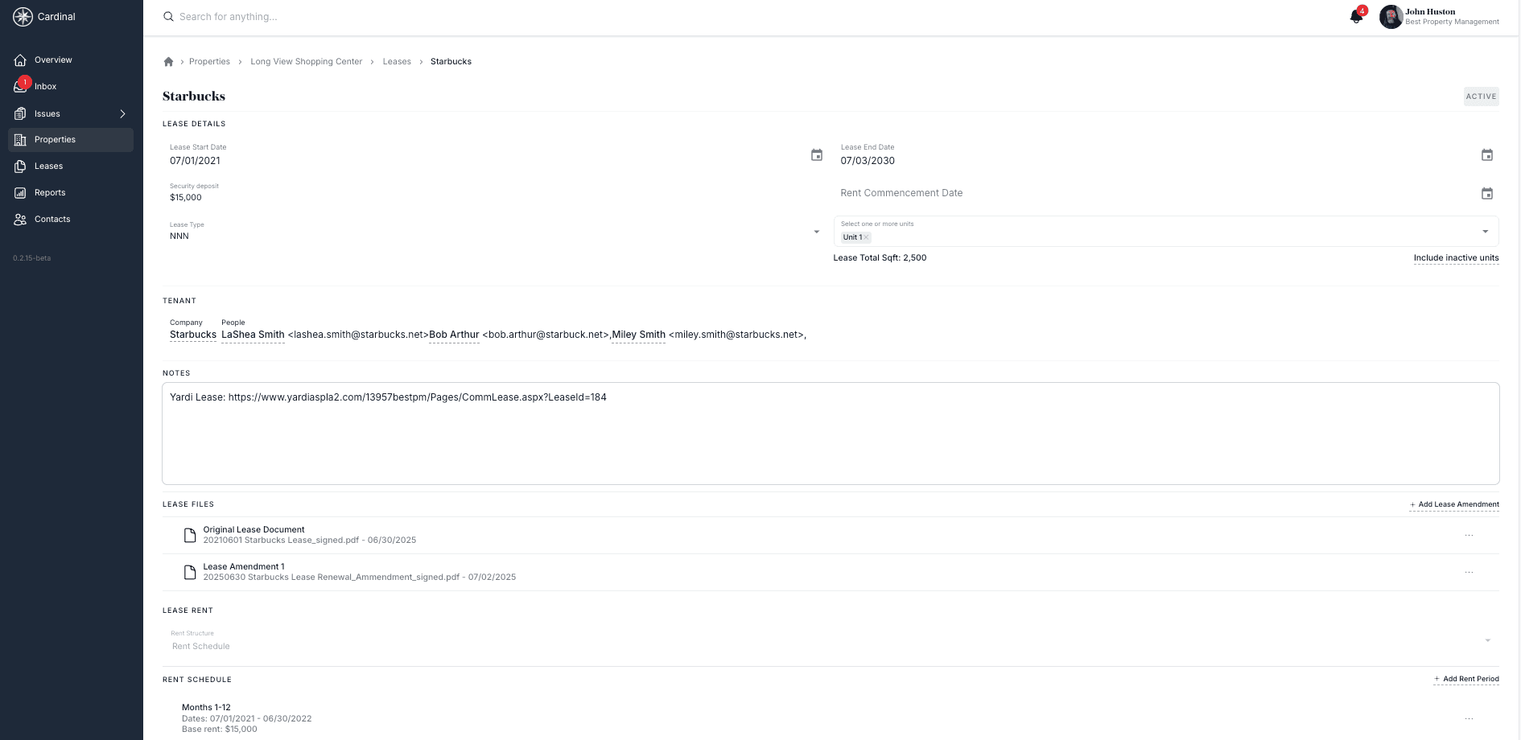Select Long View Shopping Center in breadcrumb

coord(306,61)
